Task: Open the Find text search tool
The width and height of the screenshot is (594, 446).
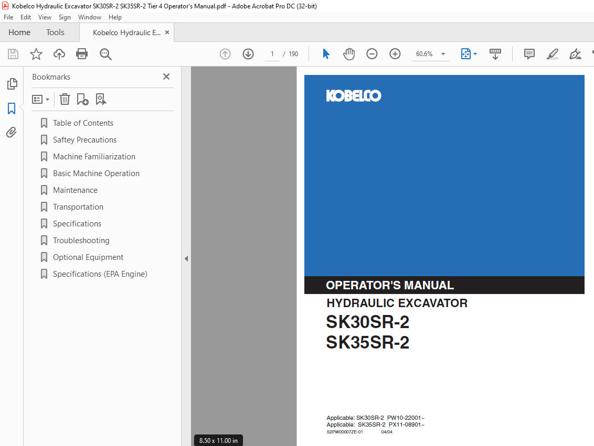Action: pyautogui.click(x=105, y=54)
